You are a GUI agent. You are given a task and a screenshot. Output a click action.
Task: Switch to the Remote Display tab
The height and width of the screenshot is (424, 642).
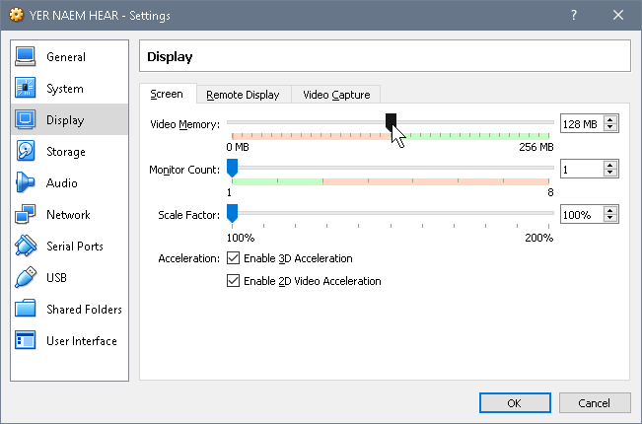[x=244, y=95]
